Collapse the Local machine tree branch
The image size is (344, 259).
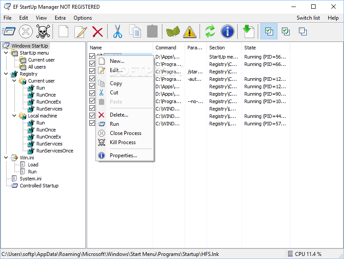[x=14, y=116]
